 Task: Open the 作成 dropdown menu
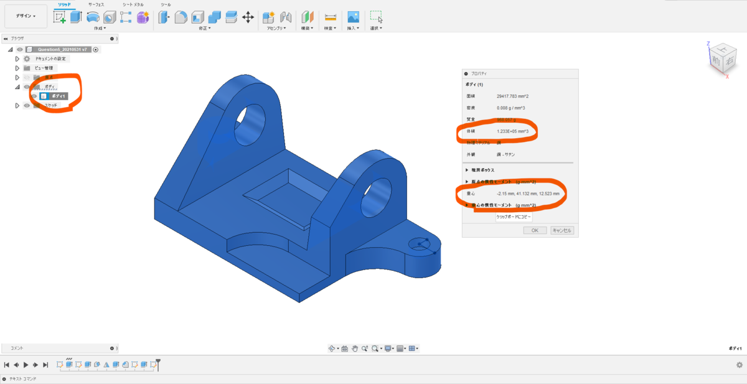click(100, 28)
